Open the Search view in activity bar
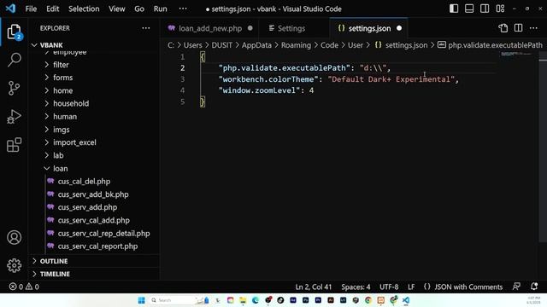This screenshot has height=307, width=547. pos(15,60)
